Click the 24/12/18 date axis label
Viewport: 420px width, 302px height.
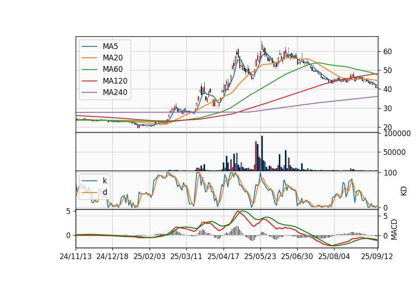112,256
